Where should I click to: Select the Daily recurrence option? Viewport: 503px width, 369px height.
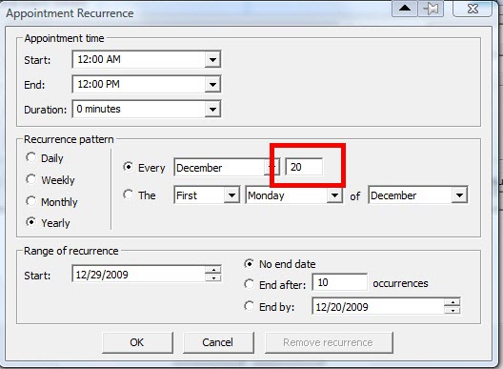[31, 157]
